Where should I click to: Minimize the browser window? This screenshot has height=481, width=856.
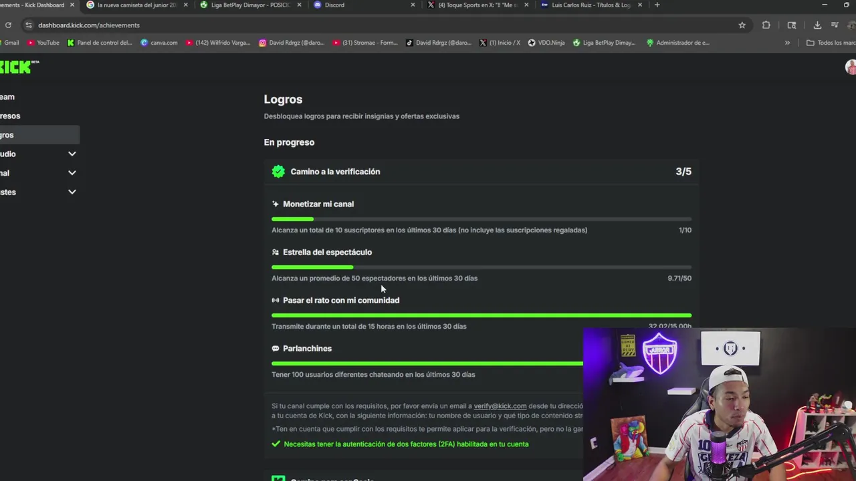[825, 5]
